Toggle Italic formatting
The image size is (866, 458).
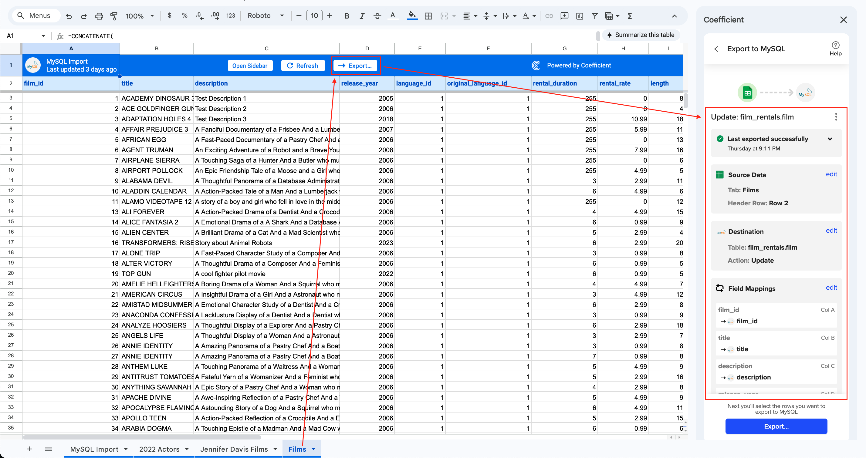[x=362, y=15]
